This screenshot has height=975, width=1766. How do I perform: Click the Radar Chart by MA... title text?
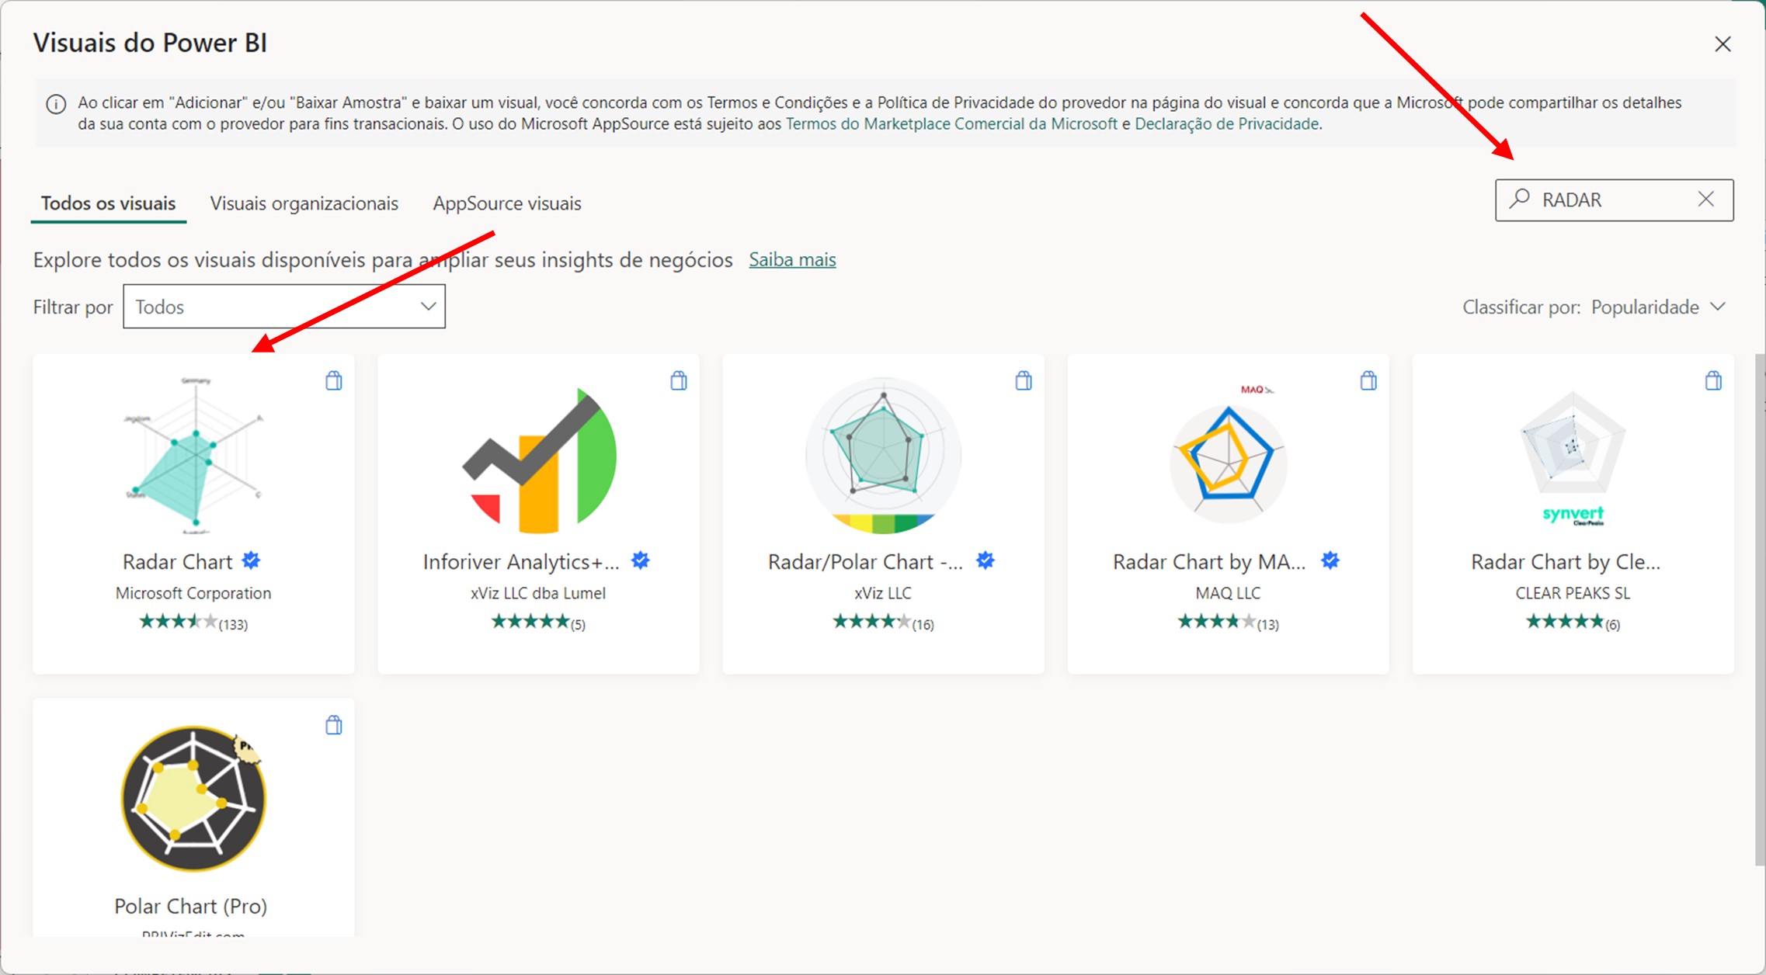click(1209, 561)
